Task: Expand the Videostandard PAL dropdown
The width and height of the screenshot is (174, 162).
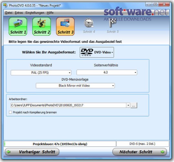Action: coord(41,73)
